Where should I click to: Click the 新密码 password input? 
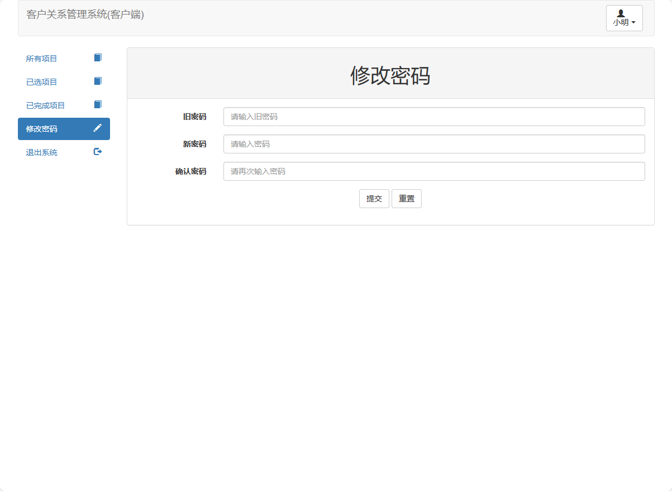click(x=433, y=144)
